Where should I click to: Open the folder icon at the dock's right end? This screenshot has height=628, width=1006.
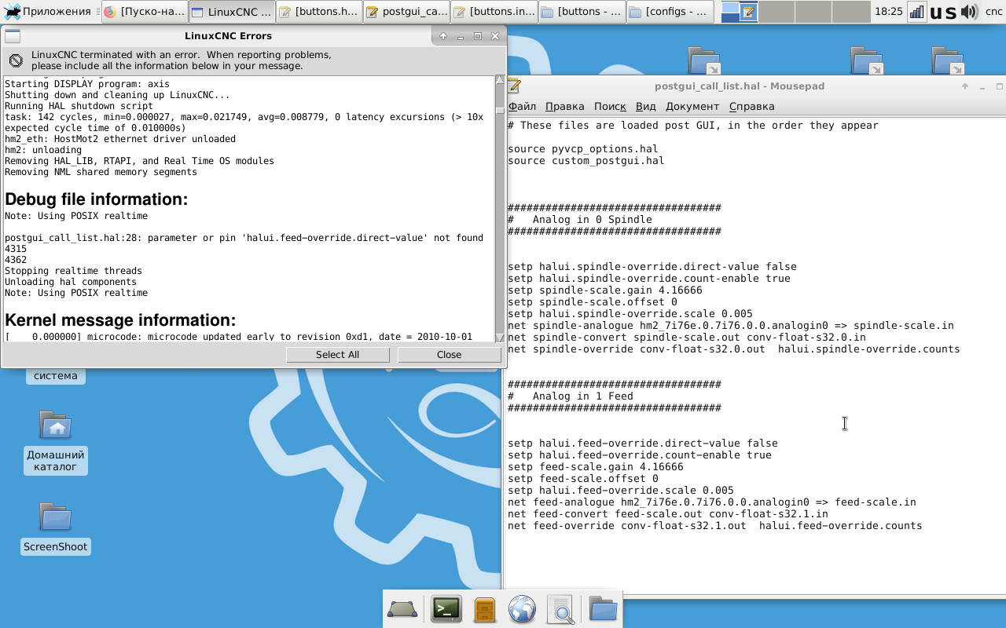click(x=603, y=609)
